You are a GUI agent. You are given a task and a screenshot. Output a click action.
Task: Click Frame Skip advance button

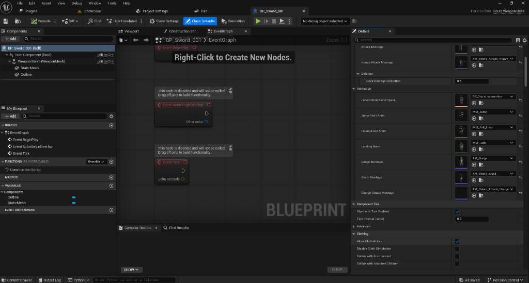266,21
